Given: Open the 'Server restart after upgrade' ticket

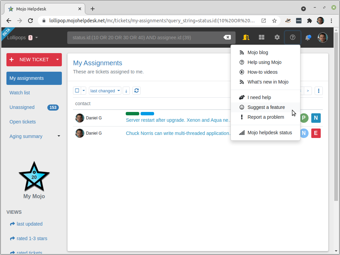Looking at the screenshot, I should point(178,120).
